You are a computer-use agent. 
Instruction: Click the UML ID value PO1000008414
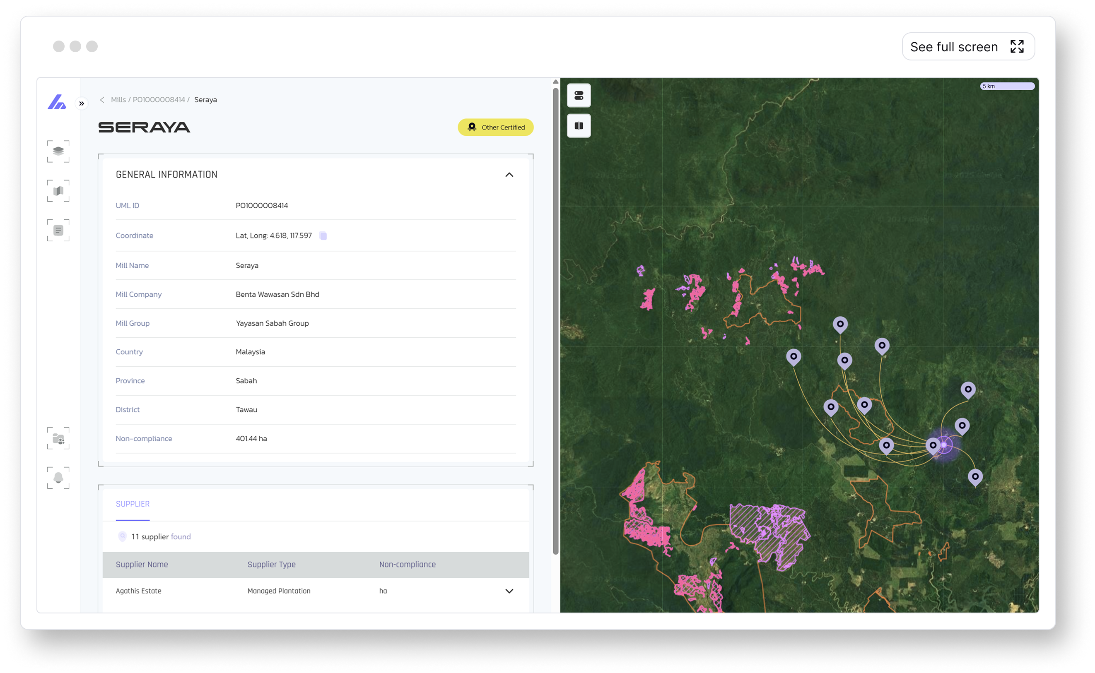tap(262, 206)
